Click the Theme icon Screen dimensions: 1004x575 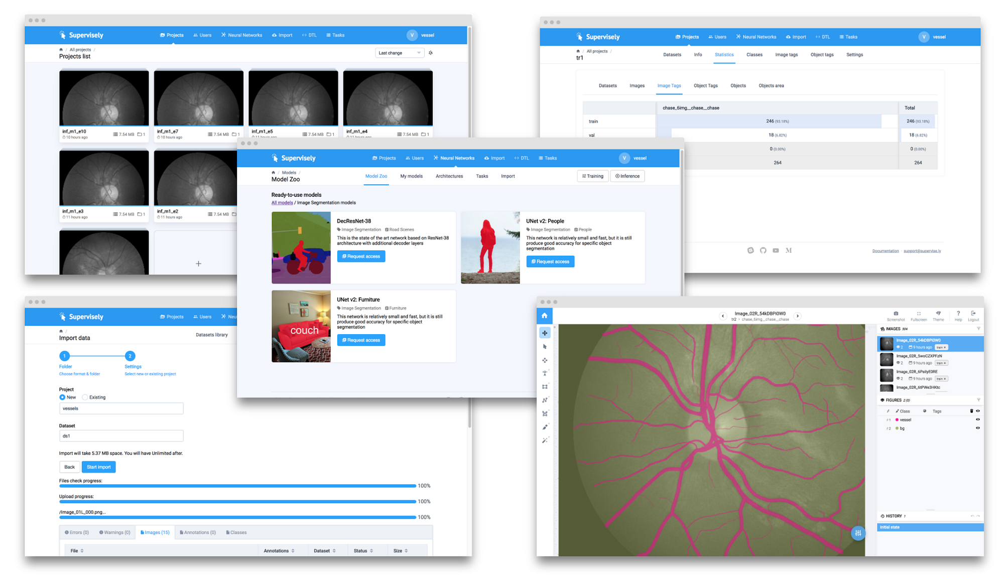click(x=938, y=314)
